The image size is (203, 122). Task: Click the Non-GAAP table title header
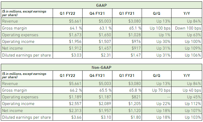(101, 67)
